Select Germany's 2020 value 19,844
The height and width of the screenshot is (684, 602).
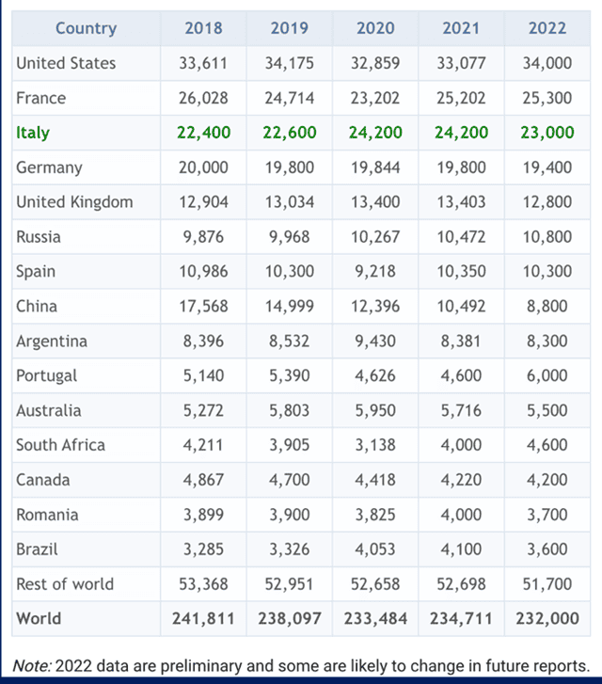click(375, 167)
